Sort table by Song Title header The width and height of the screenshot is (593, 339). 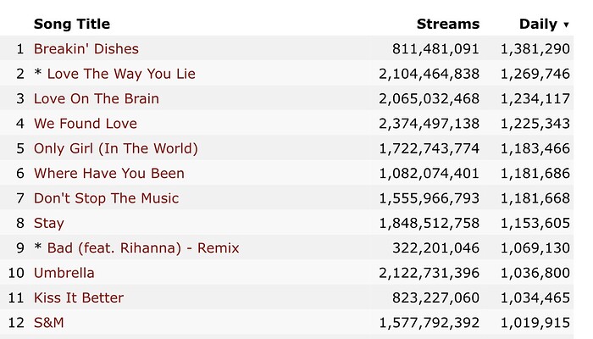coord(71,24)
